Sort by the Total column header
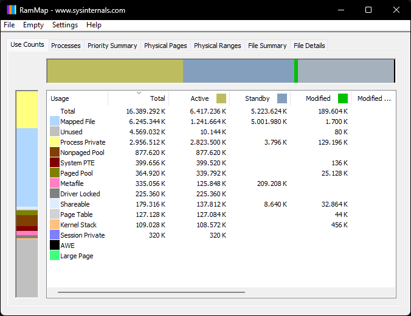 (x=138, y=98)
